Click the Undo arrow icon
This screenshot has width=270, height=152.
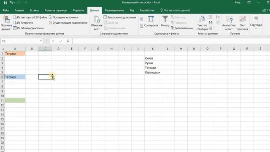(x=11, y=3)
